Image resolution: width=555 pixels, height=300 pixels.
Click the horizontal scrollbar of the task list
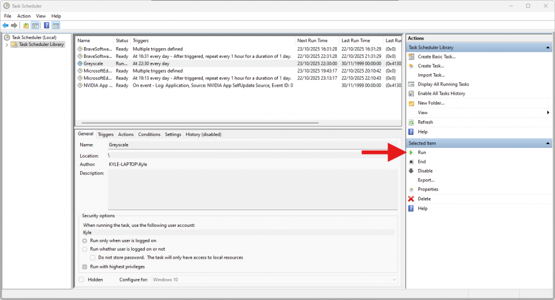pyautogui.click(x=200, y=123)
